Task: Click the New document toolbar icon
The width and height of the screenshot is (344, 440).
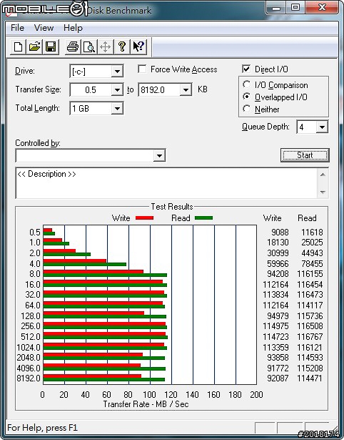Action: pos(18,47)
